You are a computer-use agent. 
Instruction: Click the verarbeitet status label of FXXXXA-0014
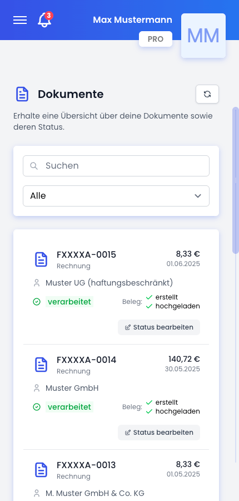tap(69, 407)
